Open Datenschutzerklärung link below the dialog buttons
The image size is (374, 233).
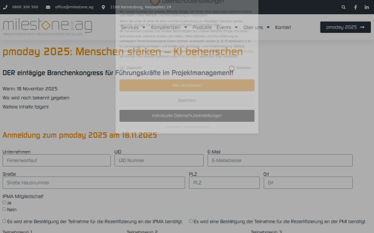click(x=196, y=127)
